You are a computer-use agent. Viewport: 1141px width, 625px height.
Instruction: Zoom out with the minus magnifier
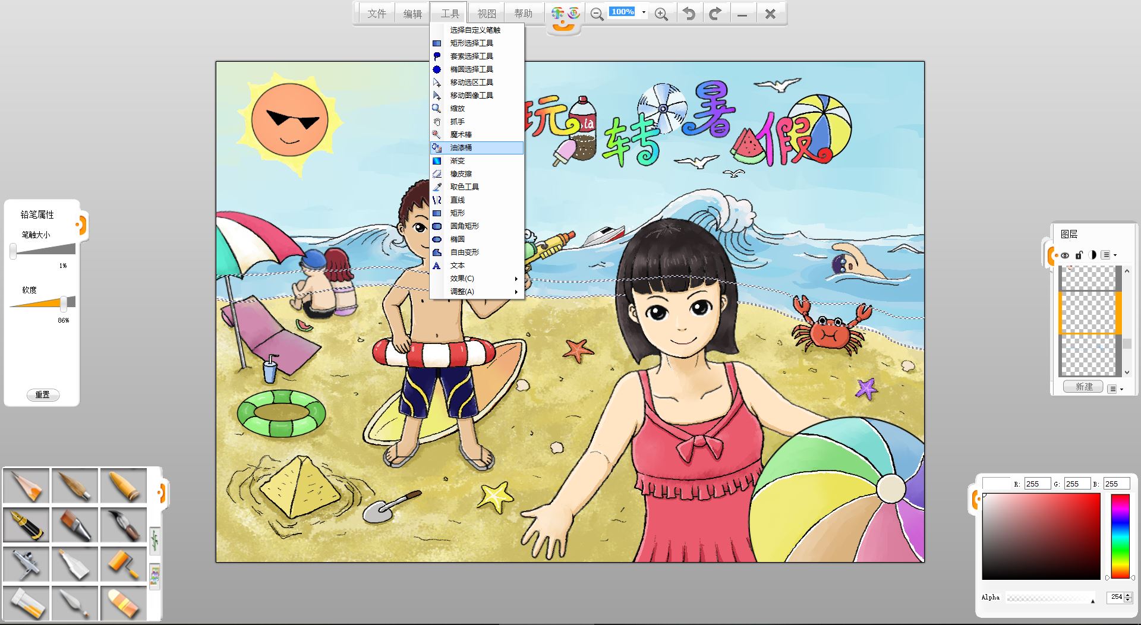click(x=597, y=14)
